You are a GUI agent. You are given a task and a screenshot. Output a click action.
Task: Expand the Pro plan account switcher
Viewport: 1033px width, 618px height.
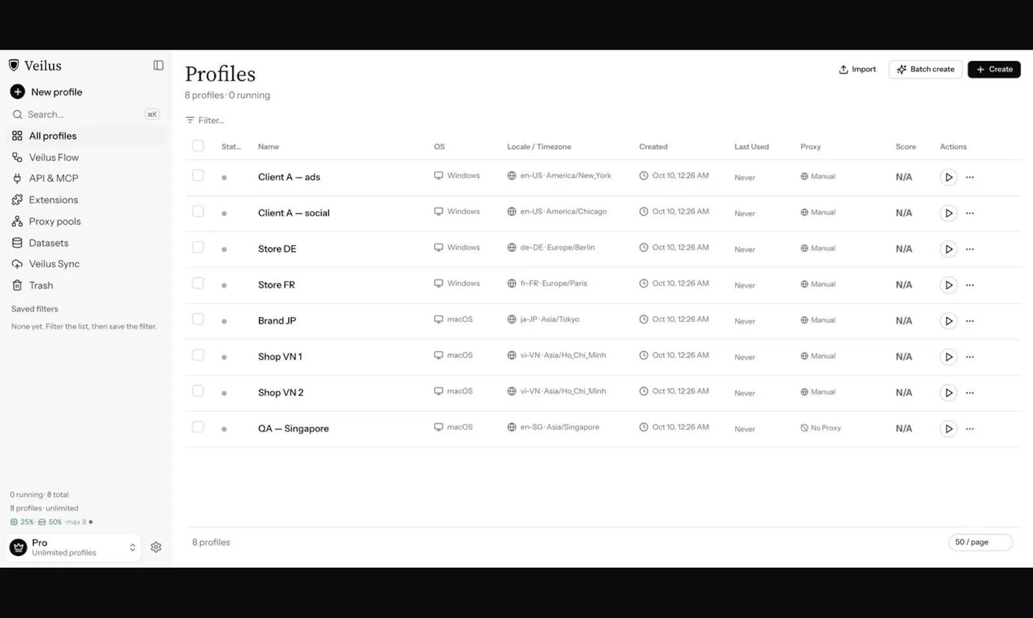click(74, 548)
